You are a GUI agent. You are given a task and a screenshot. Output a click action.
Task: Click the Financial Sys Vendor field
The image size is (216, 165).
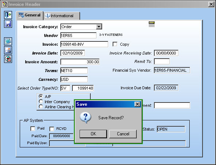(x=172, y=70)
